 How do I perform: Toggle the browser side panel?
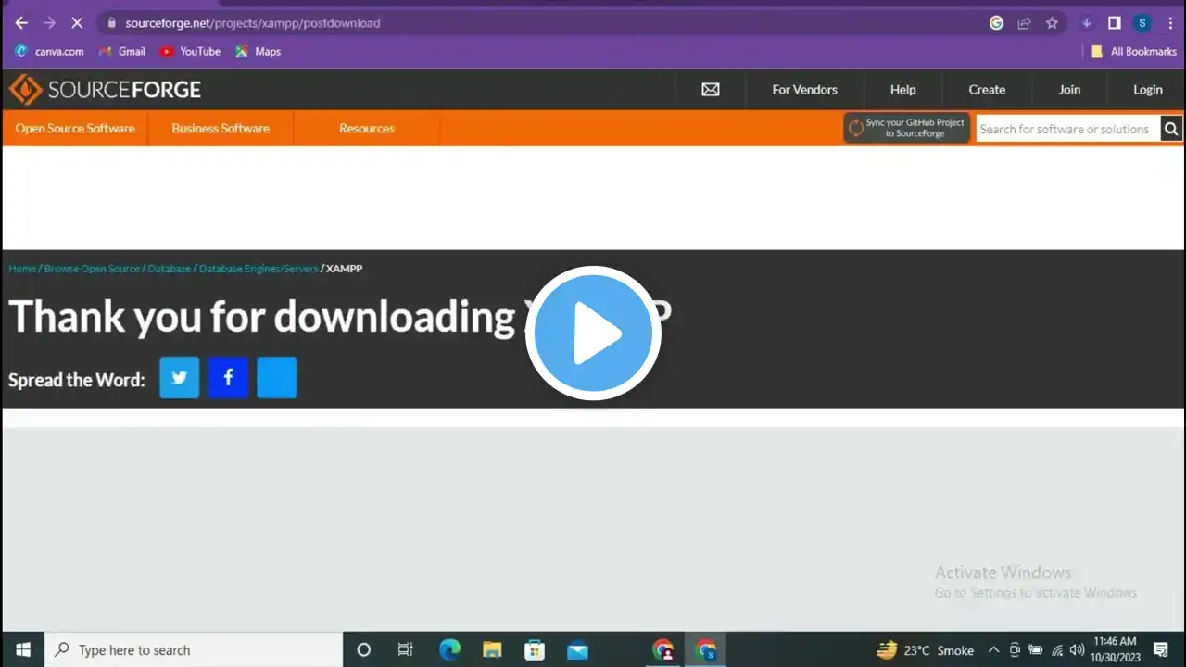pyautogui.click(x=1115, y=23)
